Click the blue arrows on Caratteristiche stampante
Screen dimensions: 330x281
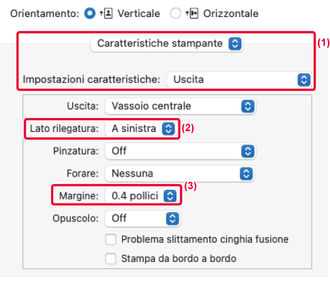tap(235, 43)
